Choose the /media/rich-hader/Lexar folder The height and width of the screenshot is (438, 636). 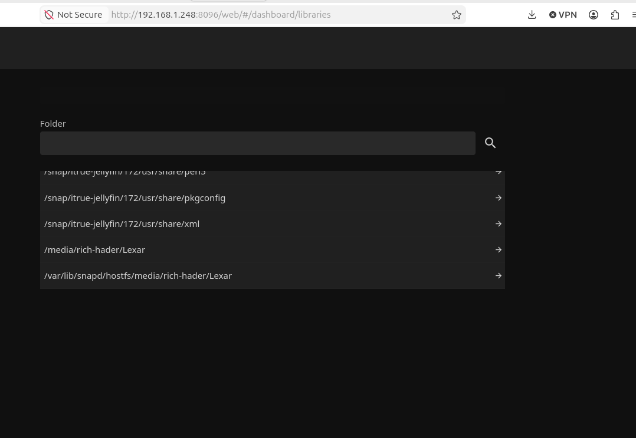pos(95,250)
